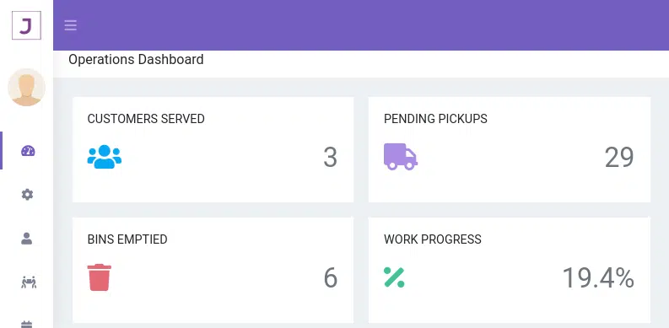The height and width of the screenshot is (328, 669).
Task: Click the pending pickups number 29
Action: point(619,157)
